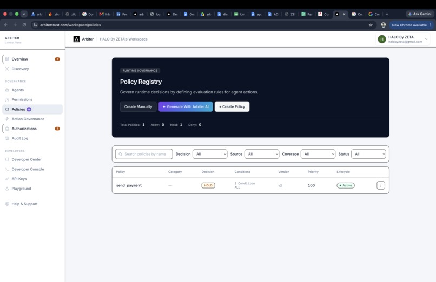Image resolution: width=436 pixels, height=282 pixels.
Task: Open the Discovery page in sidebar
Action: coord(32,69)
